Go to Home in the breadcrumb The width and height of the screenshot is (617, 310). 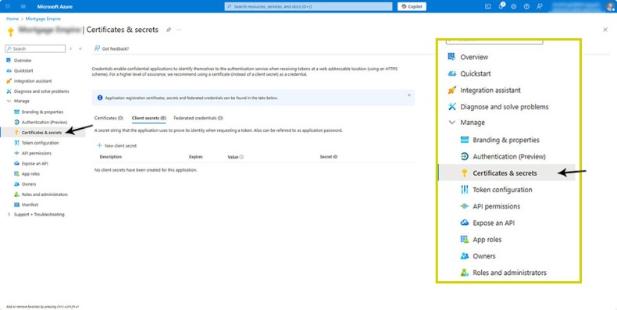[x=12, y=19]
